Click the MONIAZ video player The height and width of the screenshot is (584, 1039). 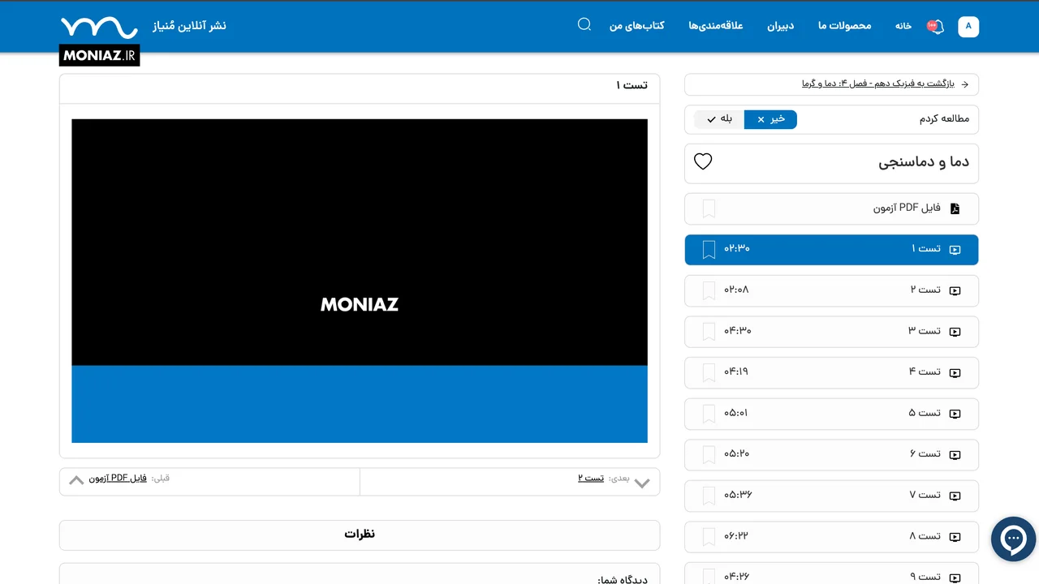click(360, 281)
